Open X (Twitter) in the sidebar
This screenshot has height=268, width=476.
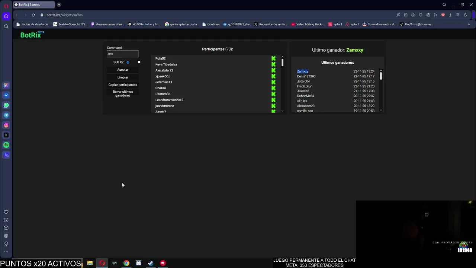(6, 135)
